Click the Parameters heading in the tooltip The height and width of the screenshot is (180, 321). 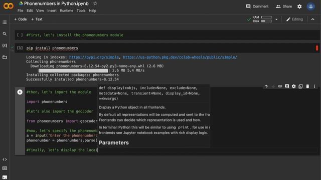(114, 142)
